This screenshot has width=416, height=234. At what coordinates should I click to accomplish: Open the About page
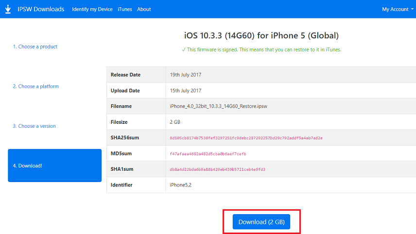[x=144, y=9]
